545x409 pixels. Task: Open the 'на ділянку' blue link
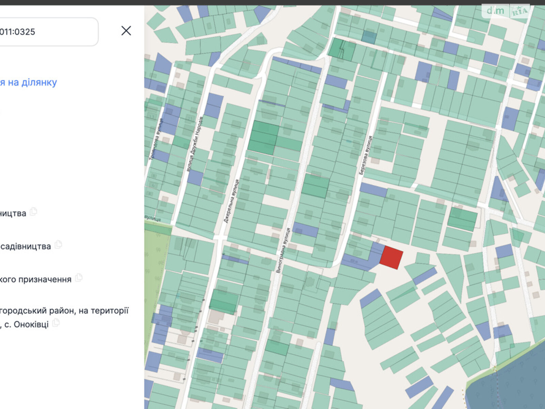[x=28, y=82]
